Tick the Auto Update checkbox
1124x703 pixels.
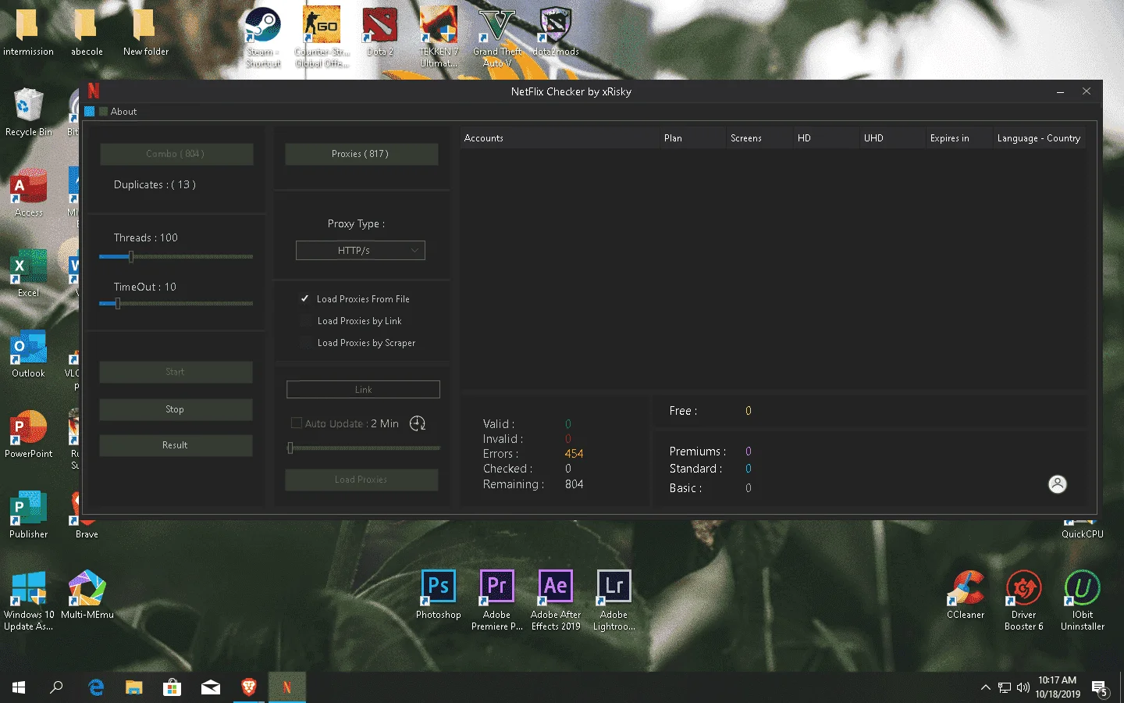[x=297, y=423]
